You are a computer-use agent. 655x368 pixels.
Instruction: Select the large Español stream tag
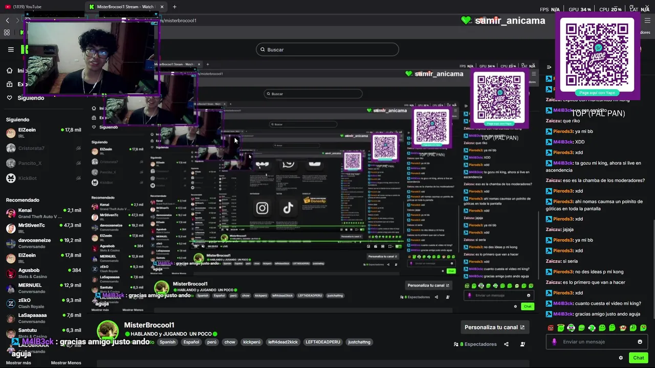191,342
